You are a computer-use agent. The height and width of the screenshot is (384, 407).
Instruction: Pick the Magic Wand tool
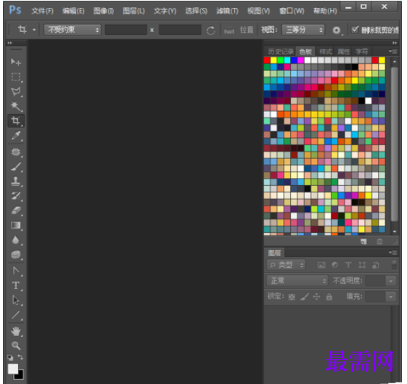(15, 106)
